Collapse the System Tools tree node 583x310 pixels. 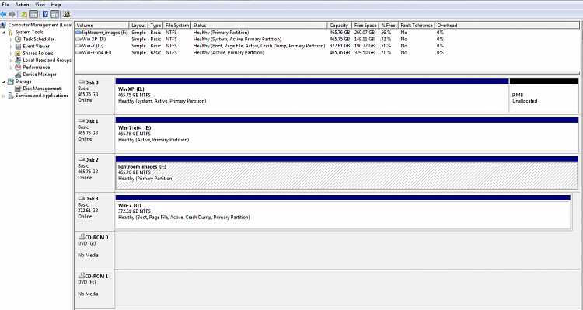pos(4,33)
